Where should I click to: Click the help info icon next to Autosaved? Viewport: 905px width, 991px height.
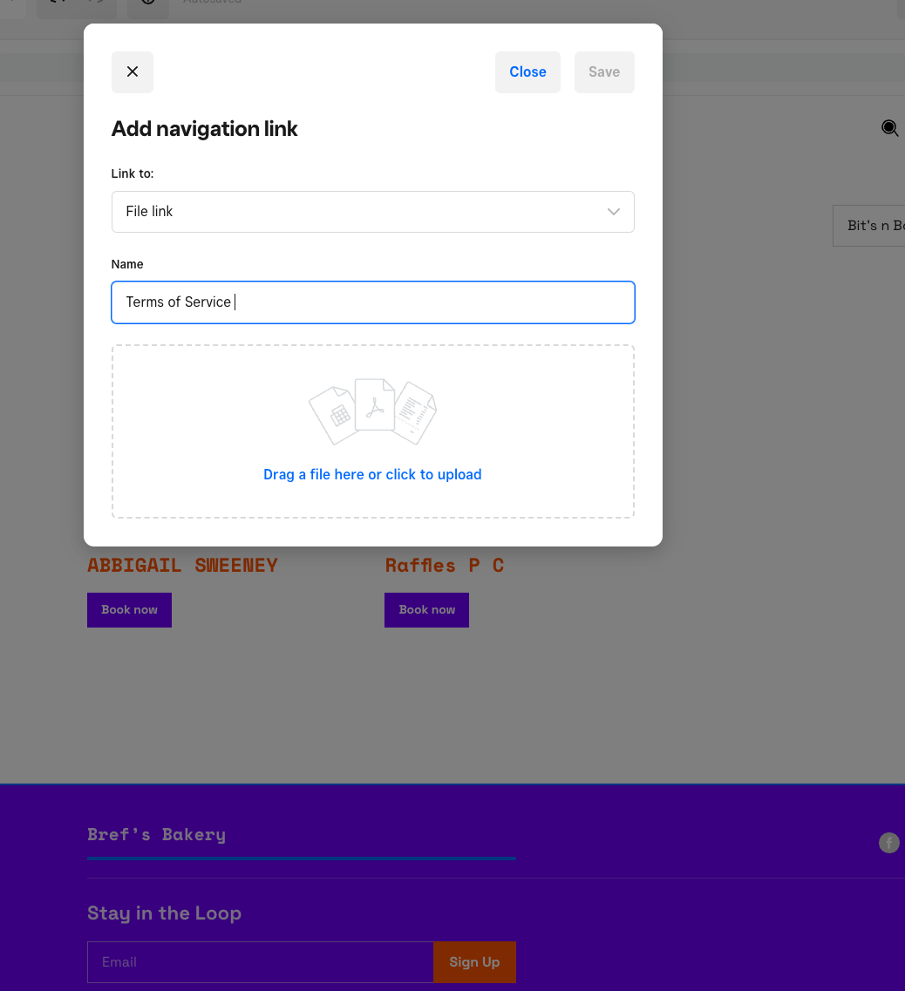[x=148, y=3]
